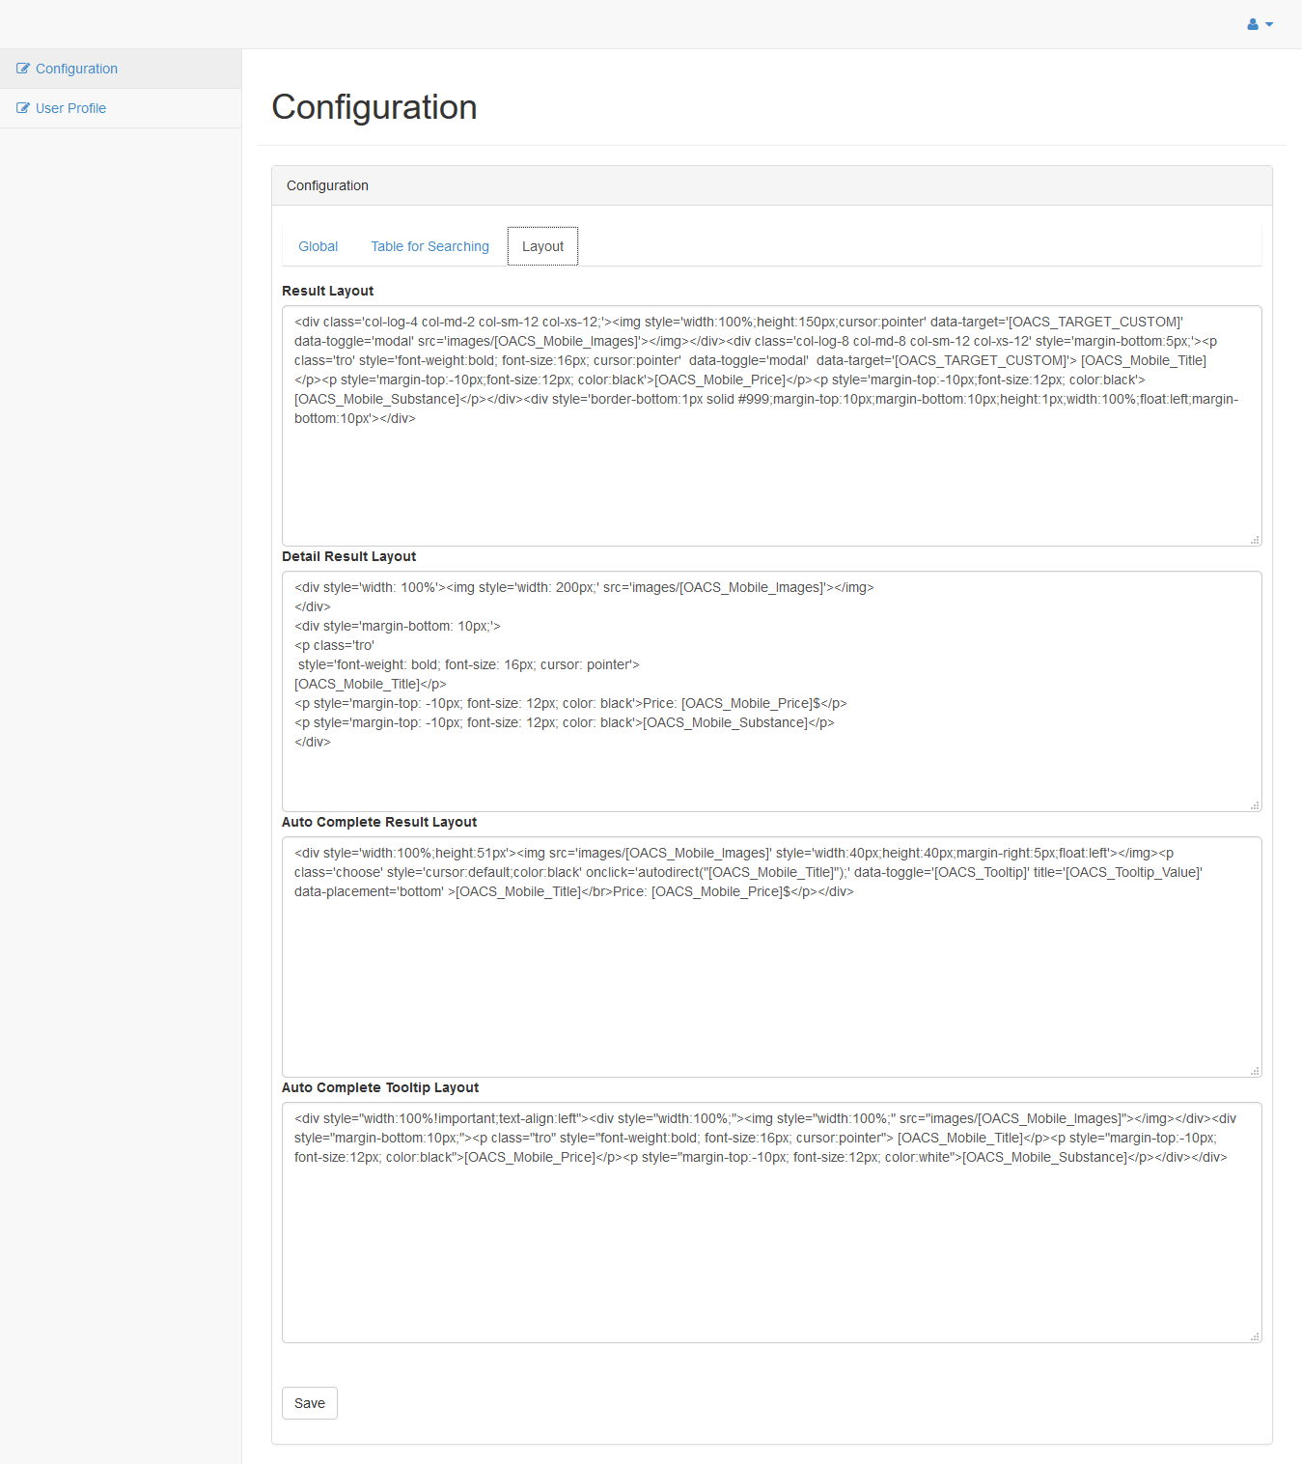Go to the User Profile page
1302x1464 pixels.
(x=70, y=108)
